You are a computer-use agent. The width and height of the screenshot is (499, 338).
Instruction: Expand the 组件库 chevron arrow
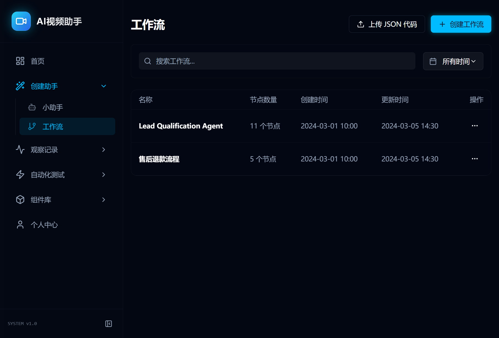[104, 200]
